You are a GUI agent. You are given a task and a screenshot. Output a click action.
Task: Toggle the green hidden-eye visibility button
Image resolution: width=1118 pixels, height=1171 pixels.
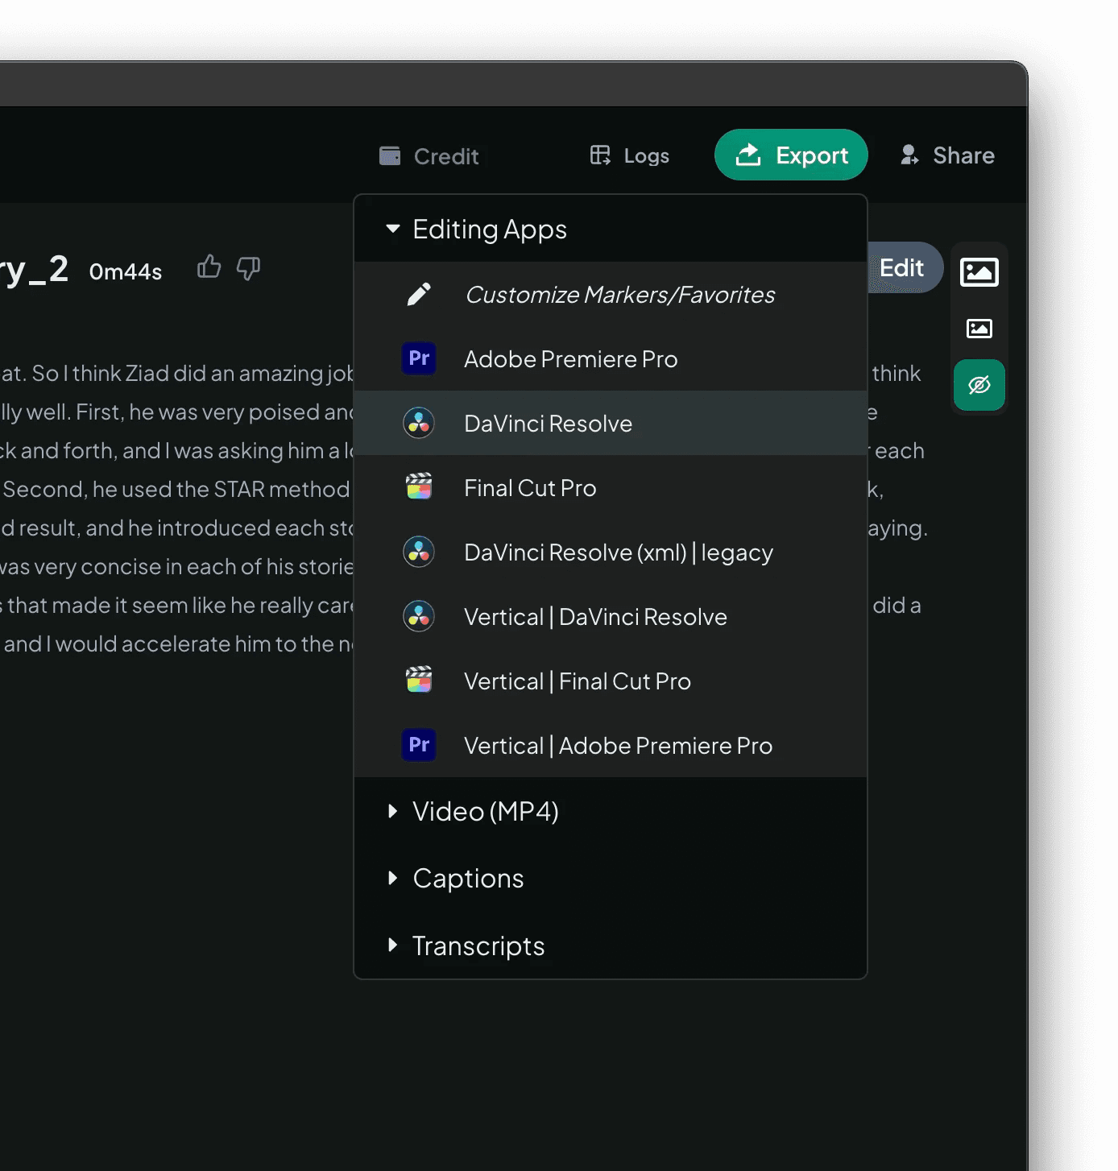point(979,385)
